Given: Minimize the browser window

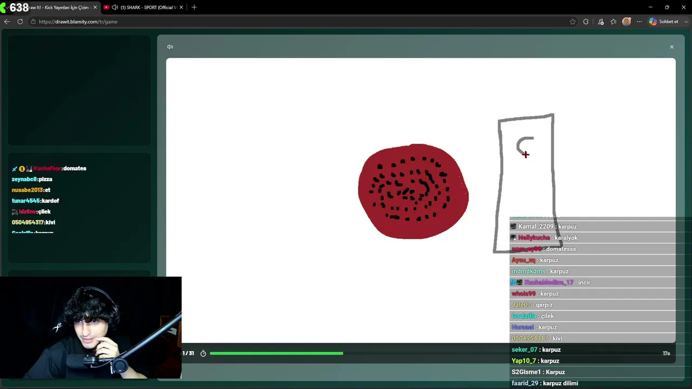Looking at the screenshot, I should click(x=650, y=8).
